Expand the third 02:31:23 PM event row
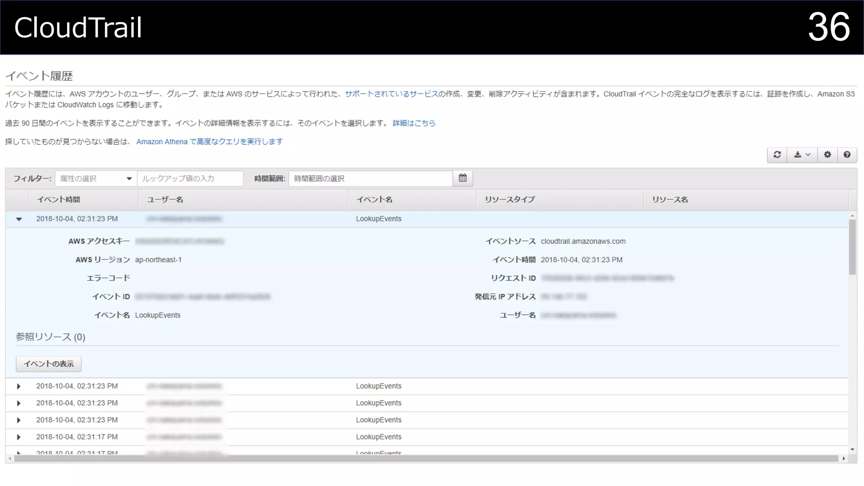This screenshot has height=486, width=864. (x=19, y=403)
